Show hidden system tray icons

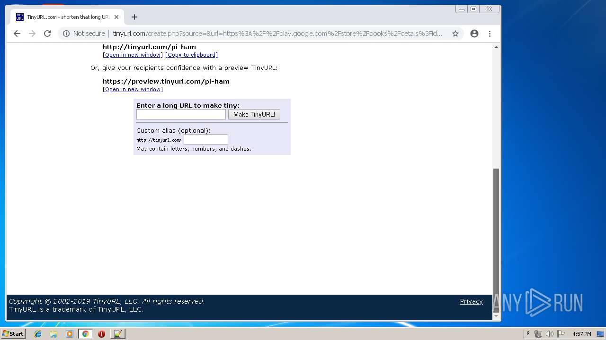tap(528, 334)
